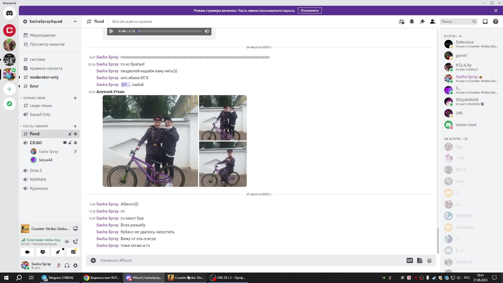Image resolution: width=503 pixels, height=283 pixels.
Task: Collapse the ТОЛЬКО СВОИ category
Action: pyautogui.click(x=34, y=98)
